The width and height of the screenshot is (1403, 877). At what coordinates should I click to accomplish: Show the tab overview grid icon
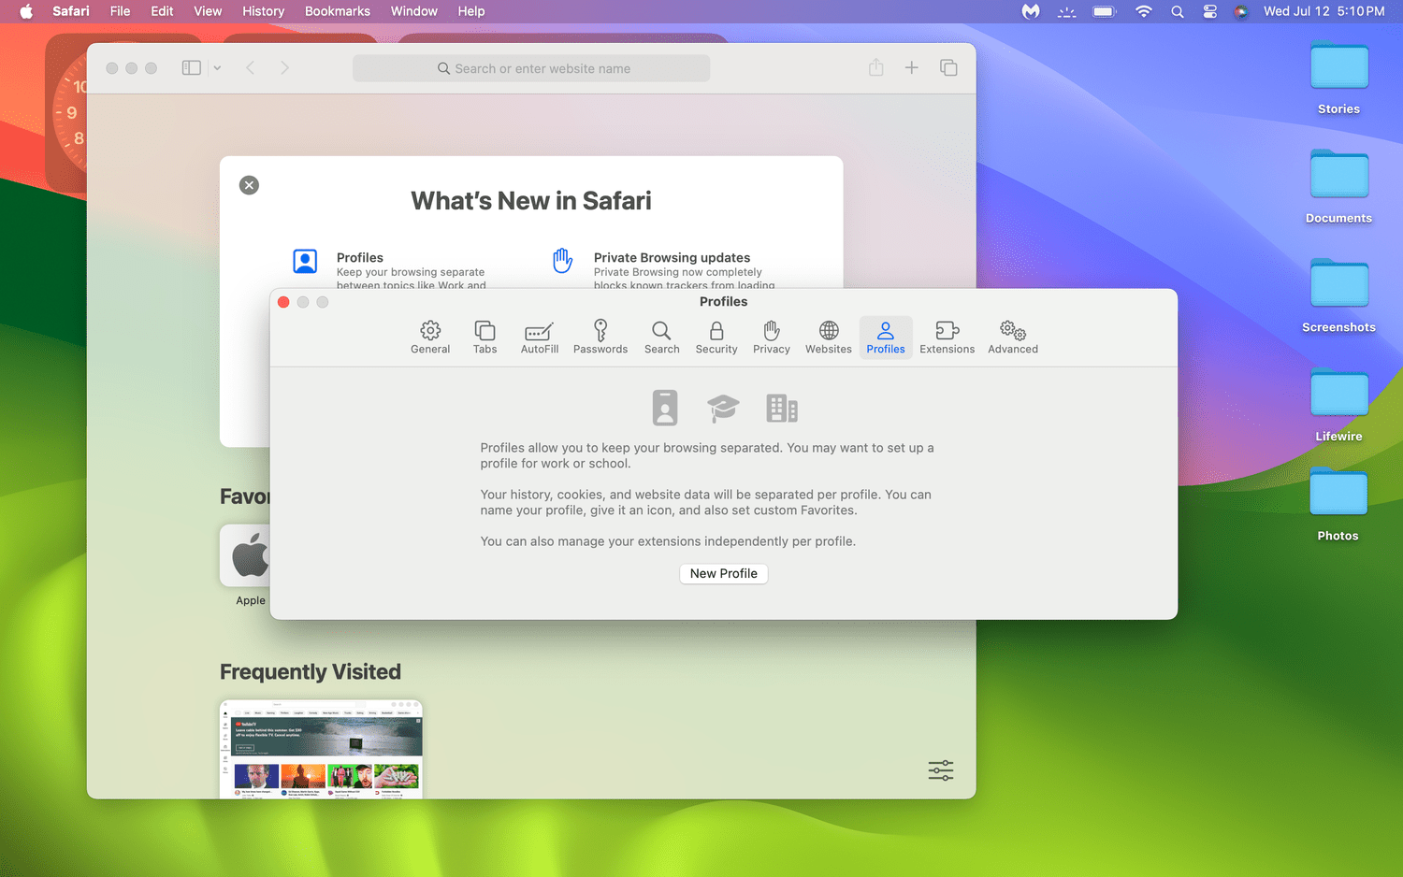tap(947, 67)
